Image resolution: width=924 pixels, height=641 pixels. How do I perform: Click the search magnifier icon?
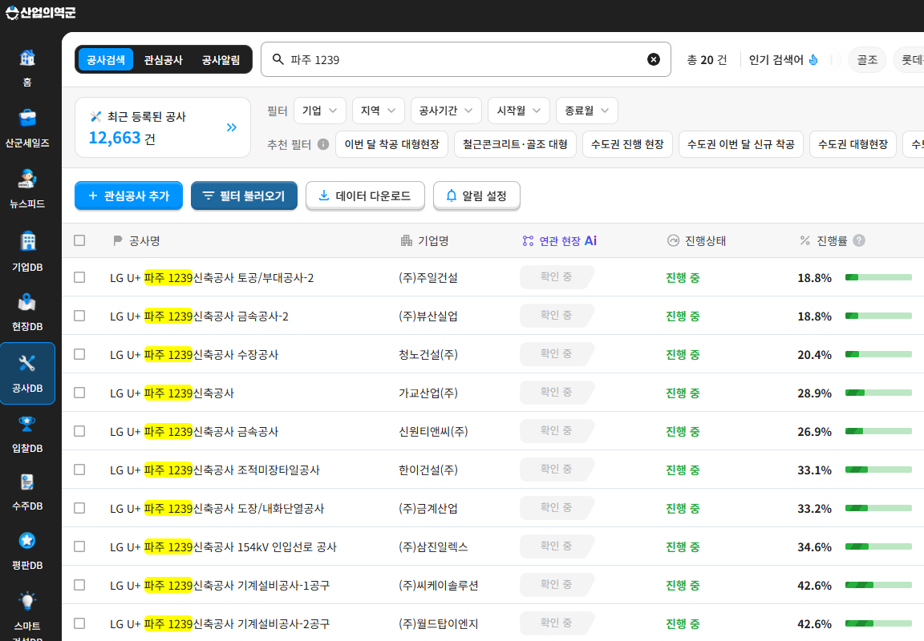278,59
